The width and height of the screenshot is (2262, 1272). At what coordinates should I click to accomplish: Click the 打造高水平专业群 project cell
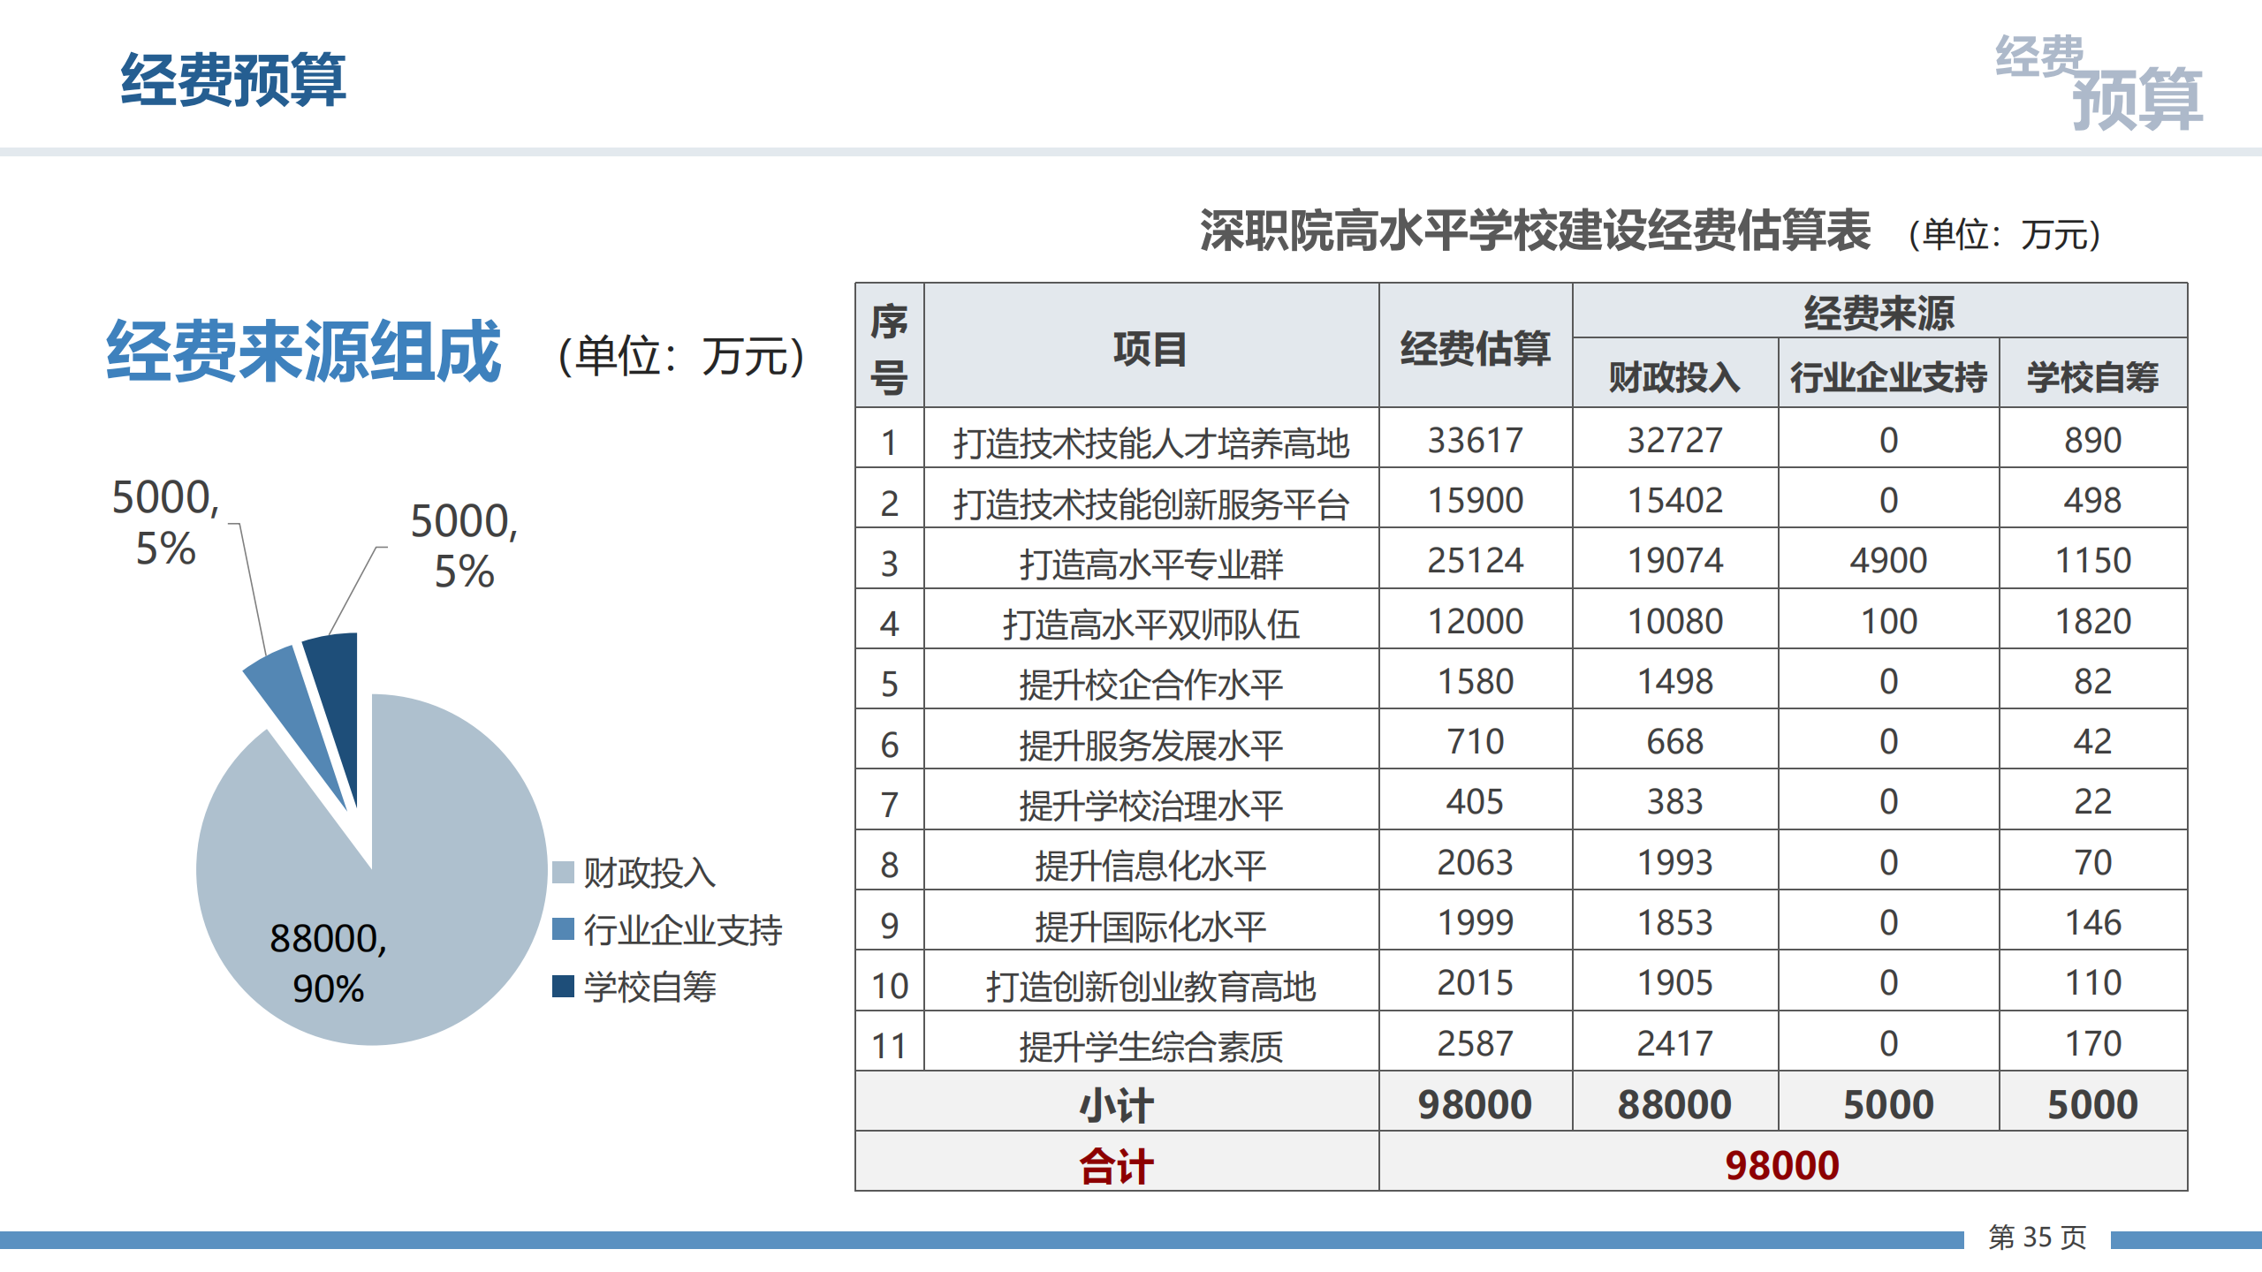[1150, 563]
